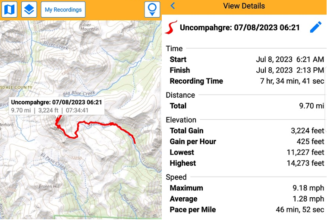
Task: Select the Start time row
Action: click(x=246, y=59)
